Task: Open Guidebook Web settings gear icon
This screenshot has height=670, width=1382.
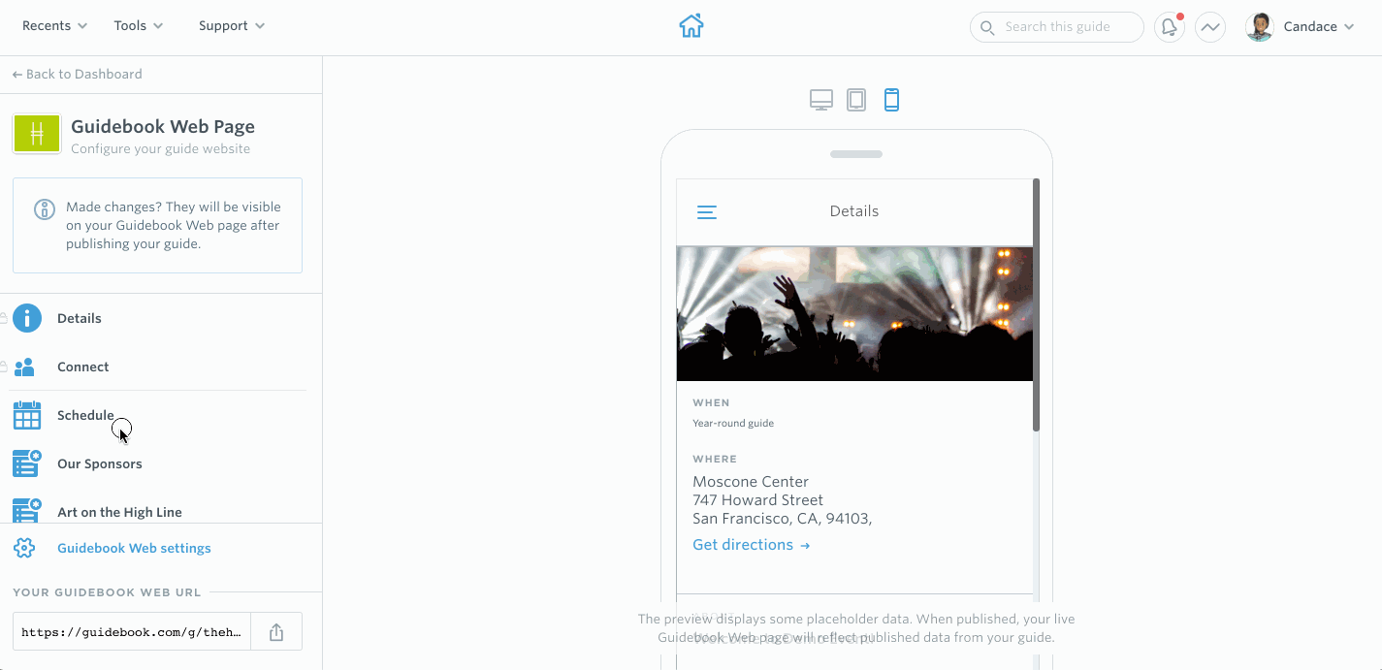Action: 27,548
